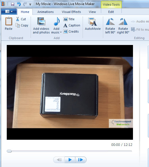Cut the selected clip
The width and height of the screenshot is (149, 167).
[21, 19]
